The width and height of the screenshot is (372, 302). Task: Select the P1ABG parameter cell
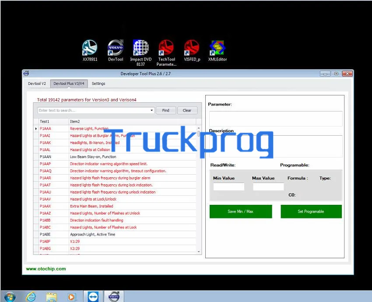tap(54, 249)
